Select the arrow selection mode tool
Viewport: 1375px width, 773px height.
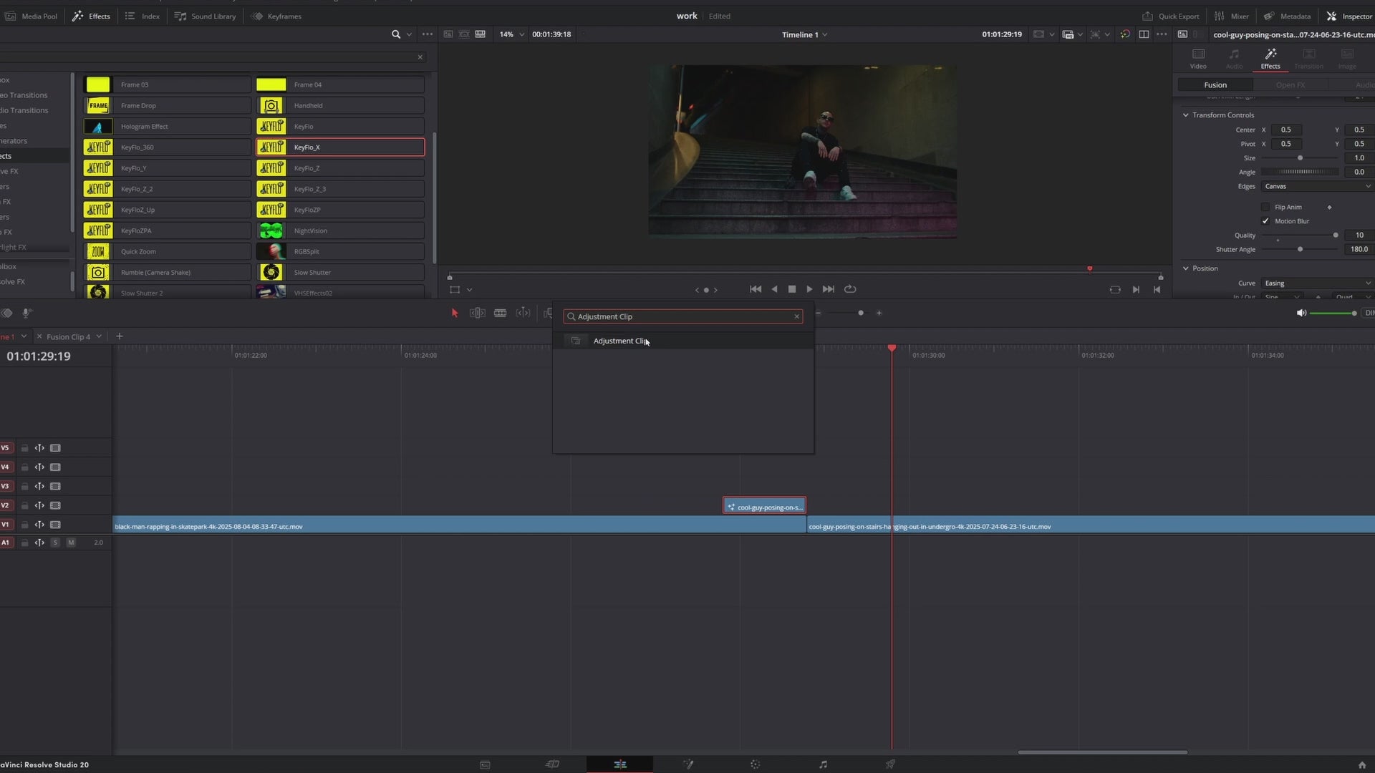coord(454,313)
